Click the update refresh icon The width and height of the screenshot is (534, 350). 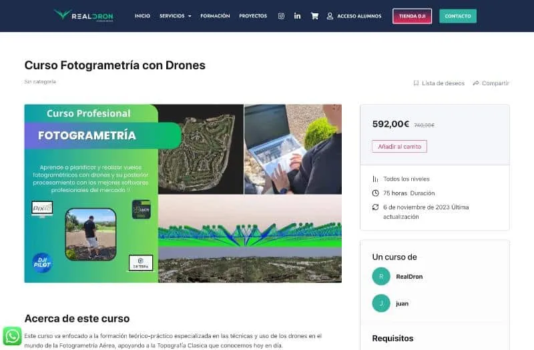[x=375, y=207]
